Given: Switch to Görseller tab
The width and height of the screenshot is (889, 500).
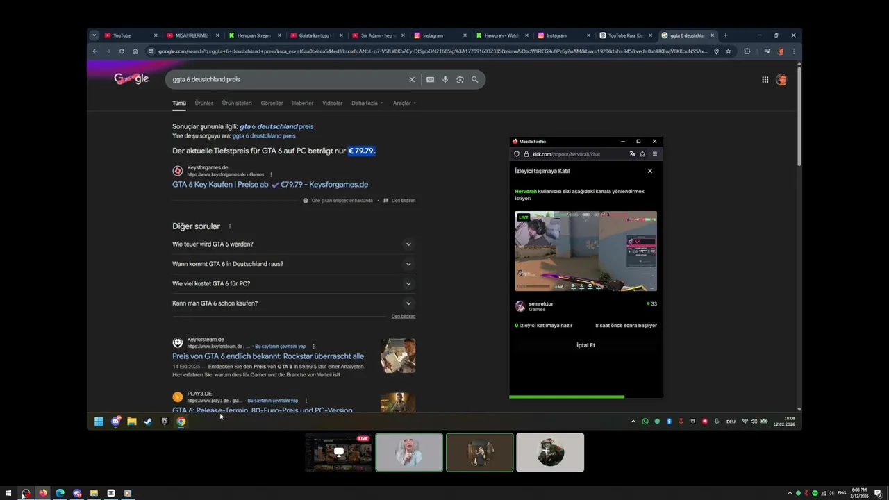Looking at the screenshot, I should coord(272,103).
